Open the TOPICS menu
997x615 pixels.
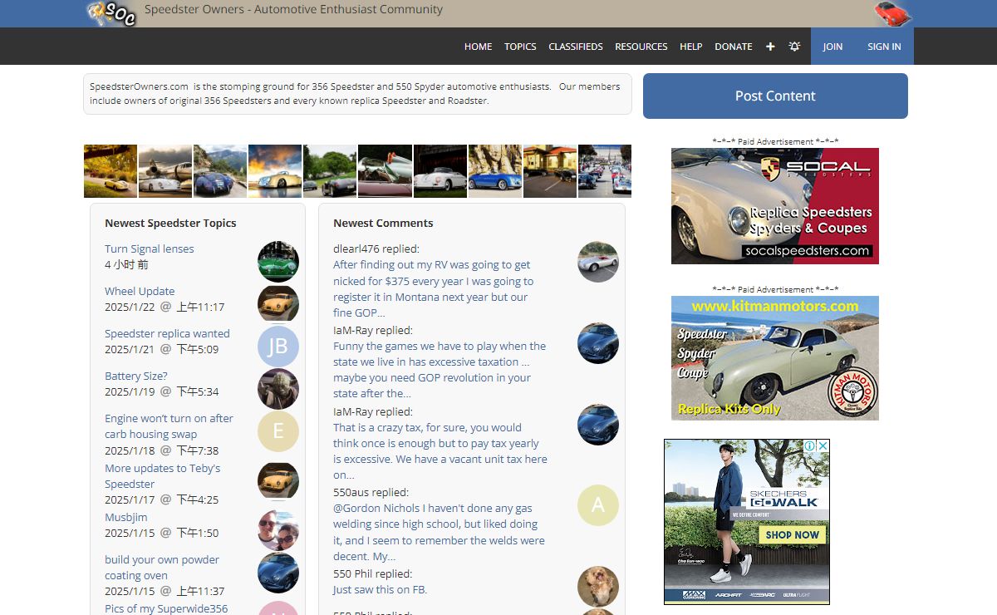[x=520, y=47]
